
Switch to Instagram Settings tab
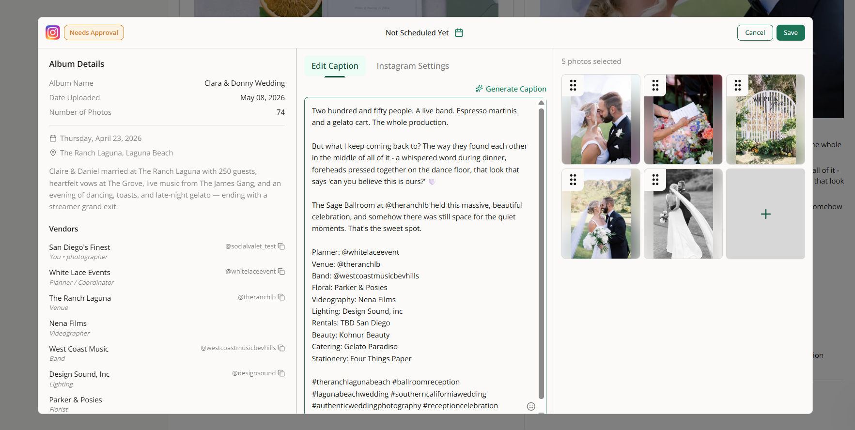tap(413, 66)
